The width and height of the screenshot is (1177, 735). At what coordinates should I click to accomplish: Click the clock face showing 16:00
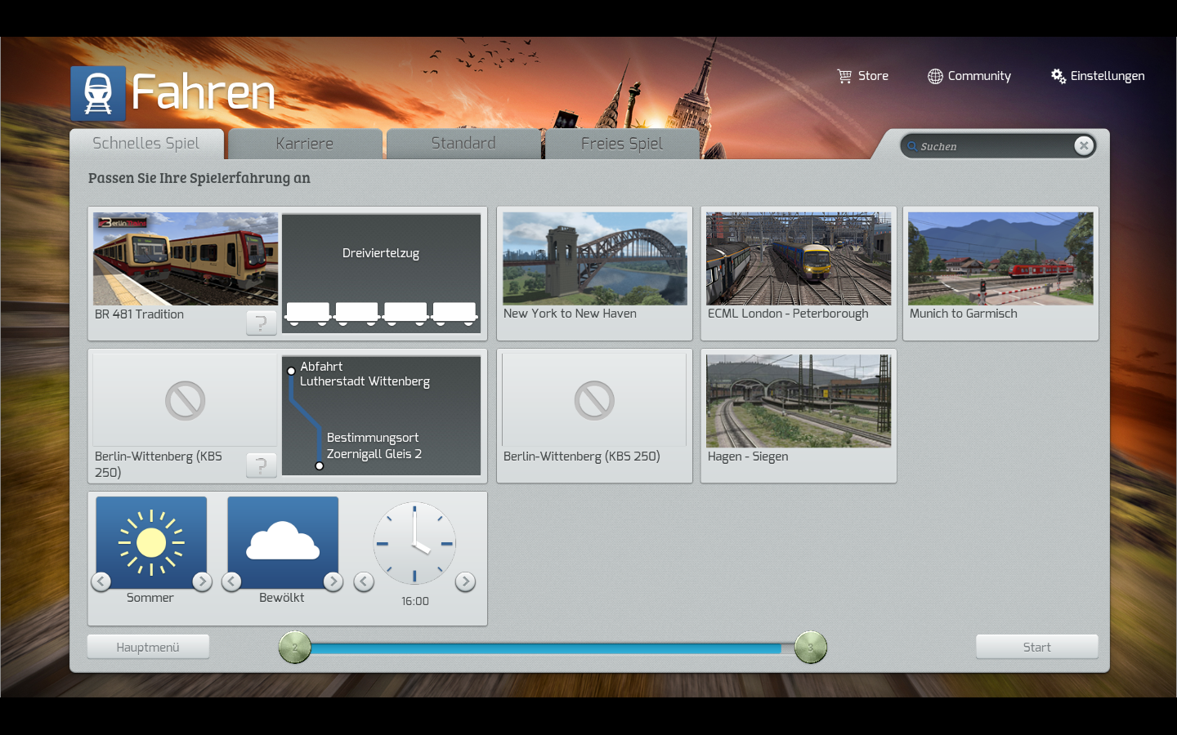(414, 543)
